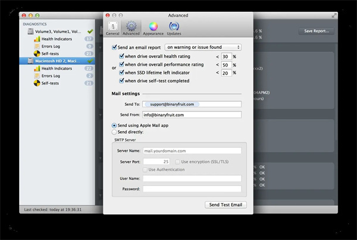Toggle Send an email report checkbox
Viewport: 357px width, 240px height.
pyautogui.click(x=114, y=47)
